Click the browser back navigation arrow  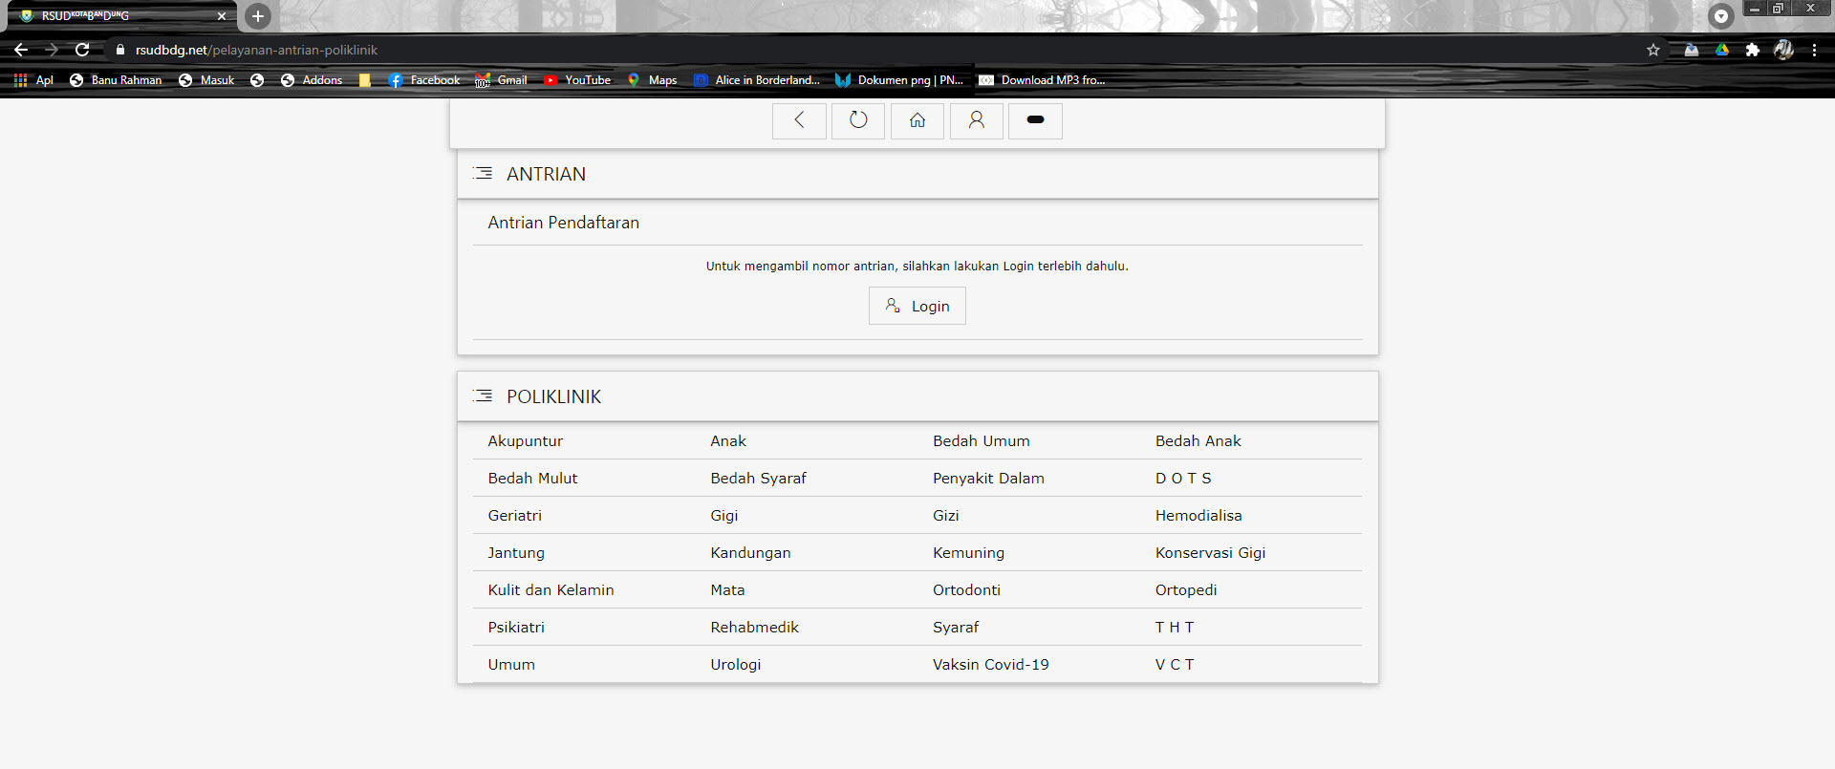point(21,50)
